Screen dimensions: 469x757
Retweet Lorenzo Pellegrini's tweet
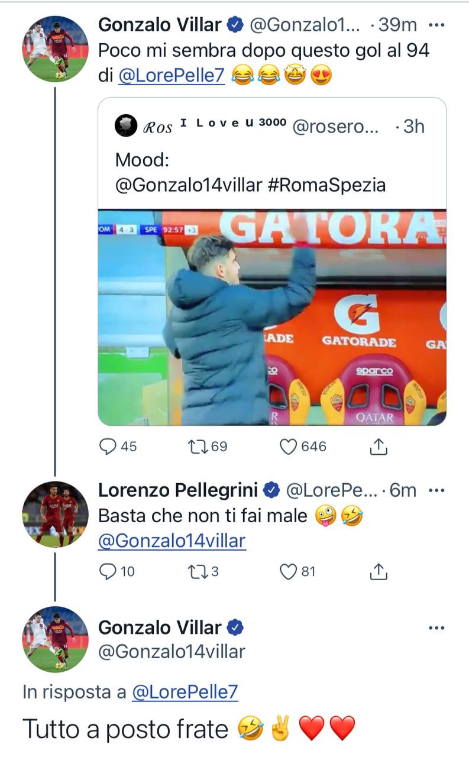coord(196,571)
